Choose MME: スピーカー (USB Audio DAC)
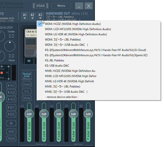The height and width of the screenshot is (147, 164). (99, 92)
